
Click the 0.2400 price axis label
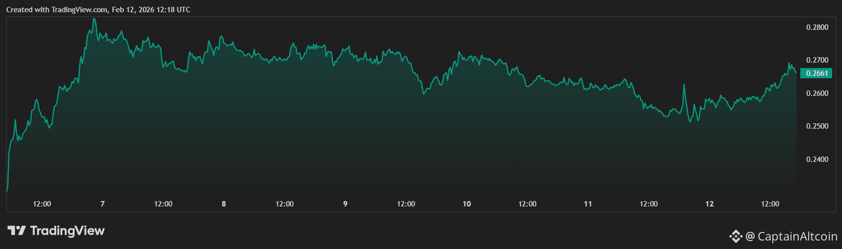coord(817,159)
